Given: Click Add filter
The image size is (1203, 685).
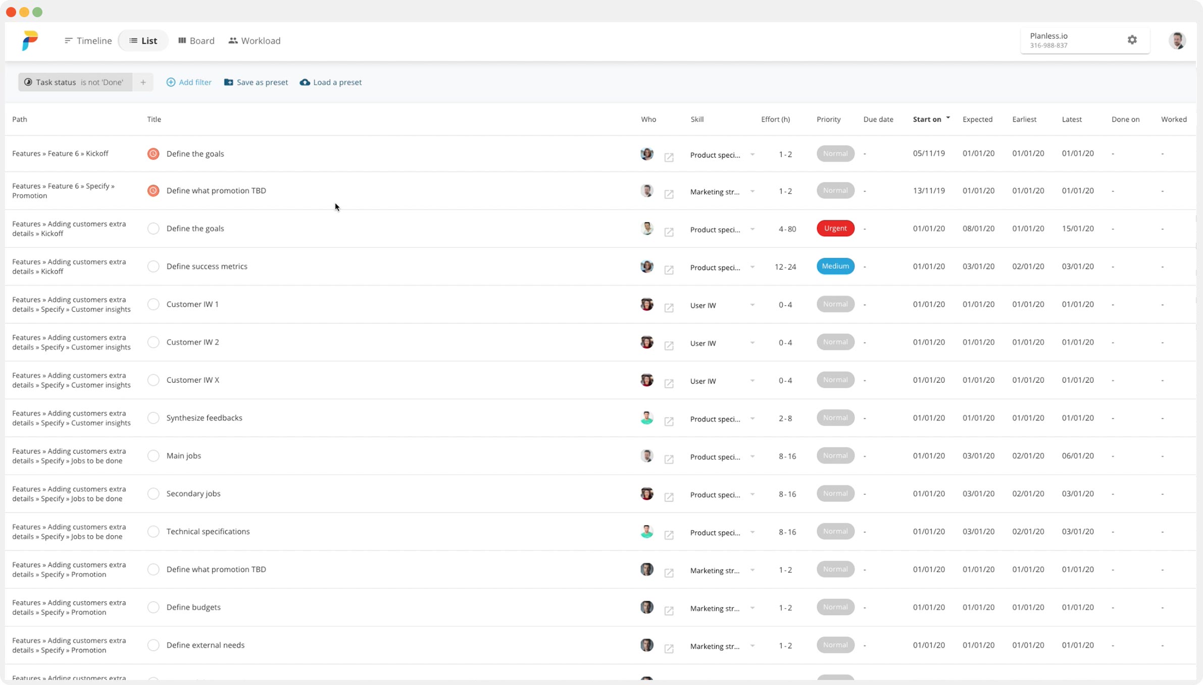Looking at the screenshot, I should 189,82.
